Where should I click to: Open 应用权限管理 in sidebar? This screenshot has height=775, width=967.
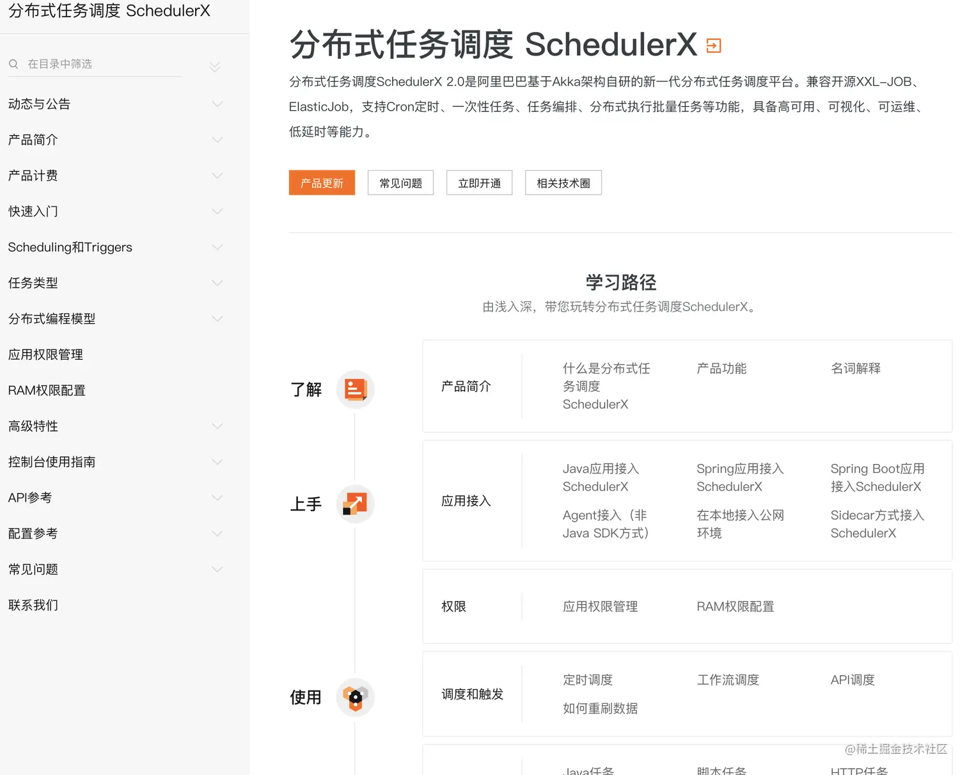(45, 355)
